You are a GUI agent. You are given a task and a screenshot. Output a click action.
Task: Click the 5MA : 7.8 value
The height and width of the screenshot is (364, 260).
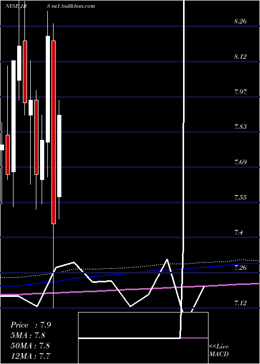tap(28, 335)
